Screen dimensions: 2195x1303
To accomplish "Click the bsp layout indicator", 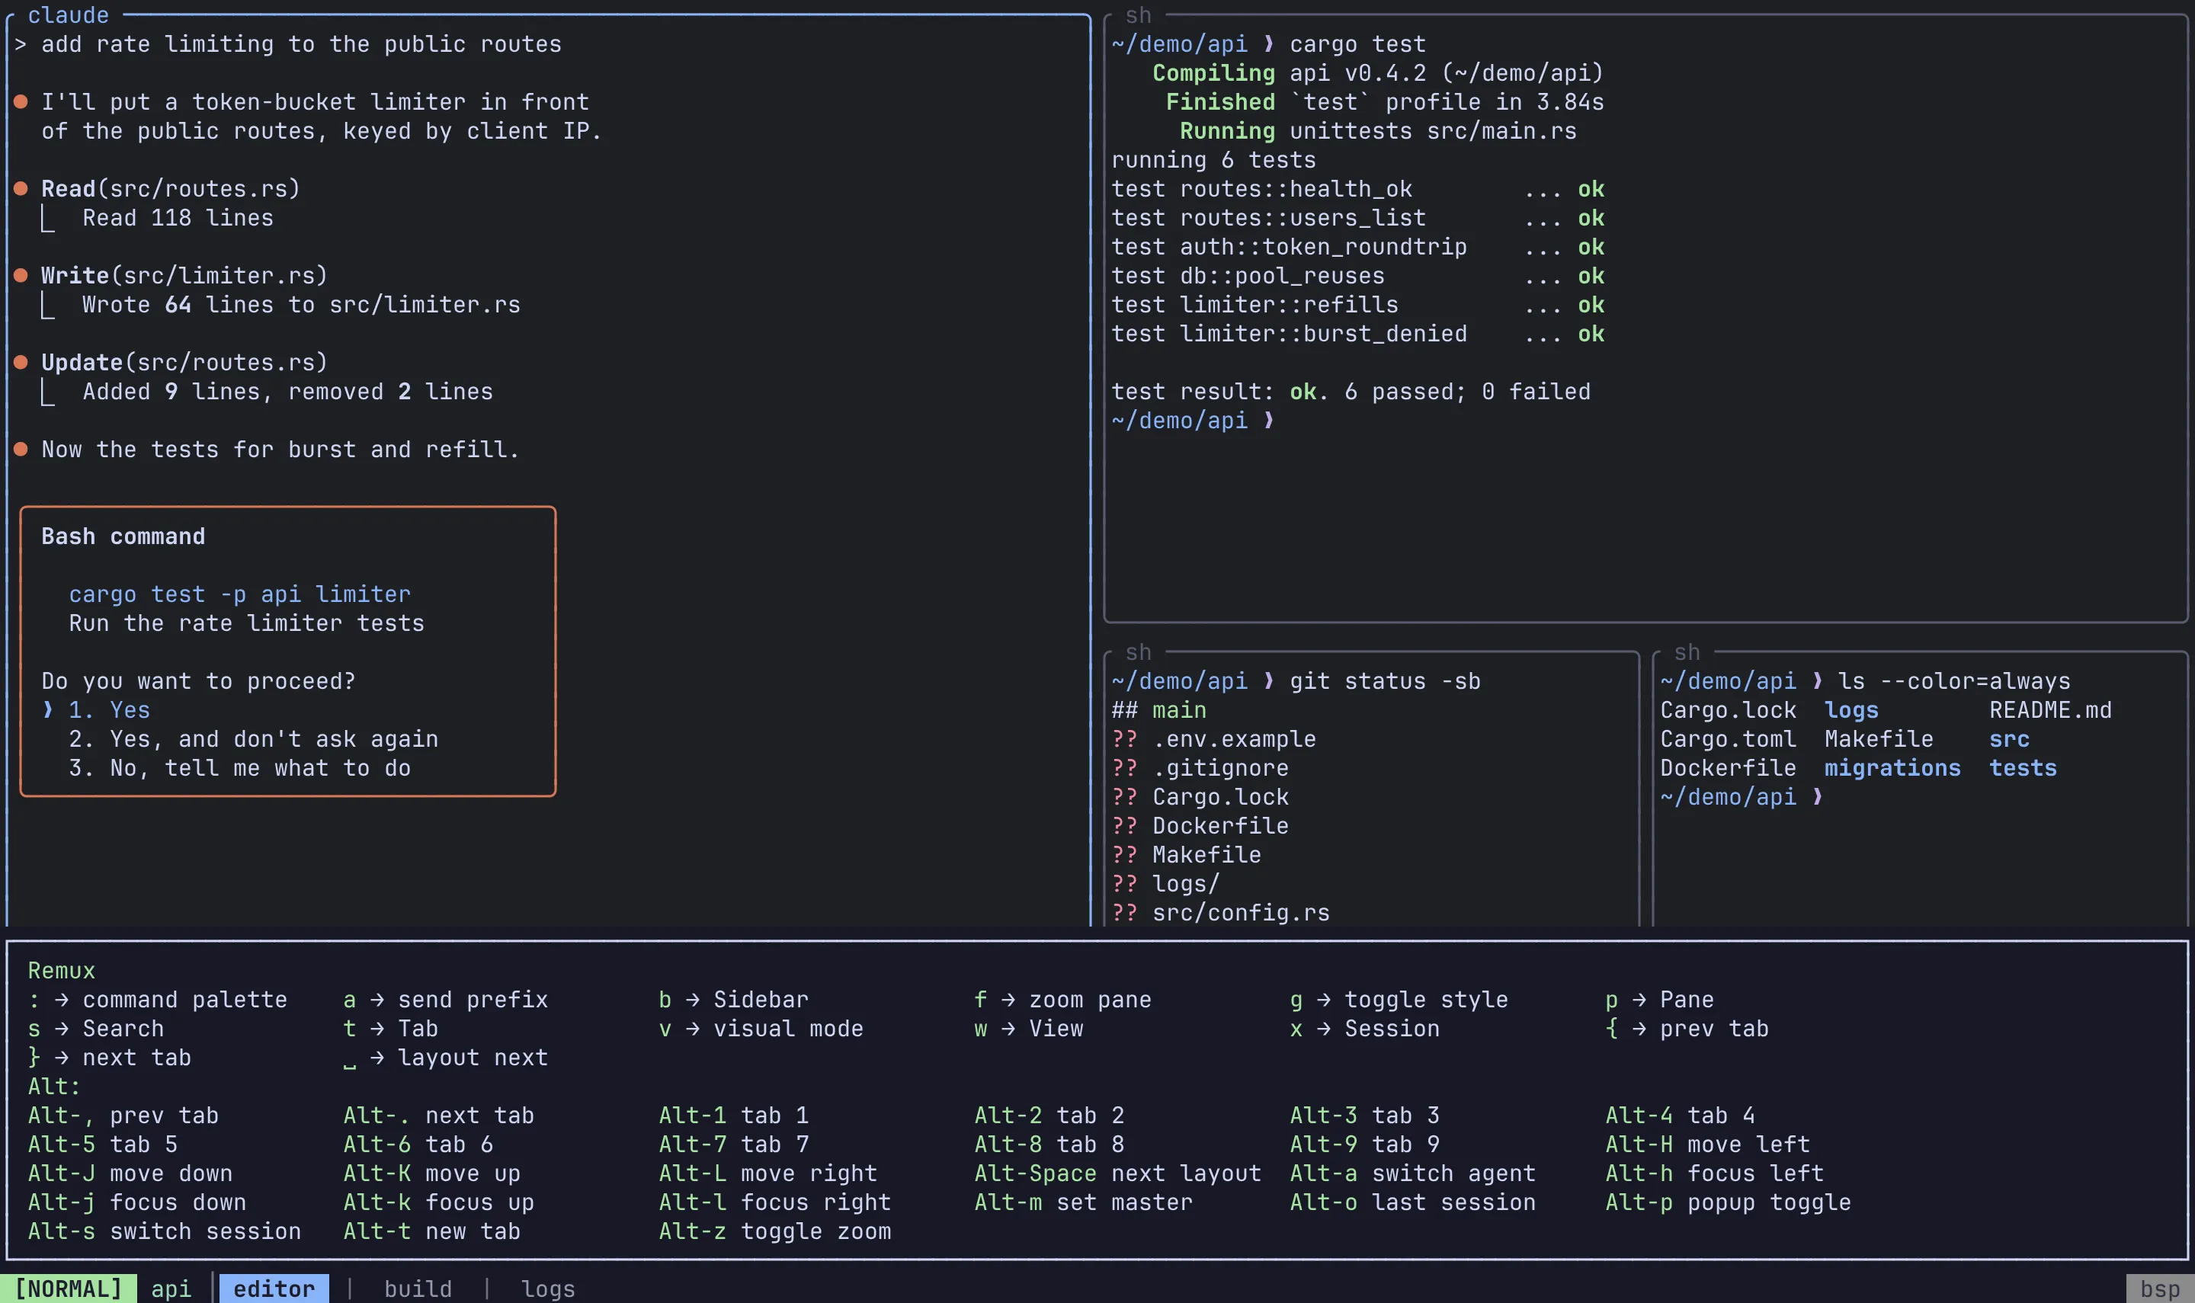I will [x=2160, y=1288].
